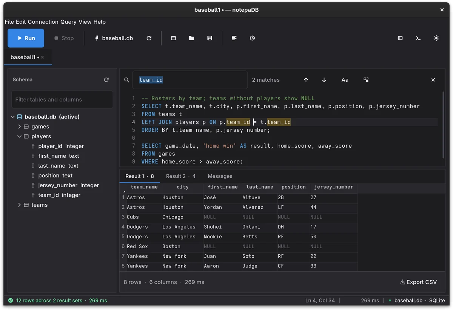Toggle the sidebar panel icon
The height and width of the screenshot is (310, 453).
click(x=400, y=38)
